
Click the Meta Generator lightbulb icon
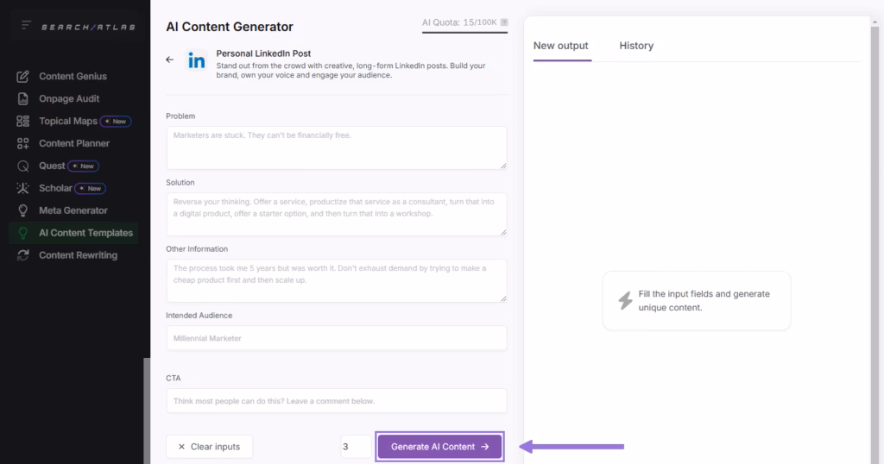click(23, 210)
